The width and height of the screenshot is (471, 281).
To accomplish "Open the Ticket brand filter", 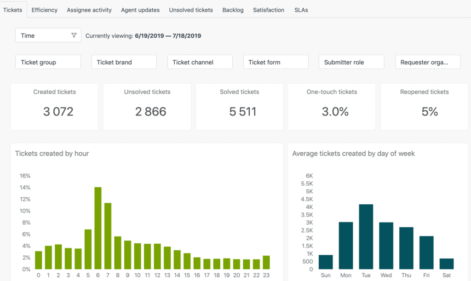I will (124, 62).
